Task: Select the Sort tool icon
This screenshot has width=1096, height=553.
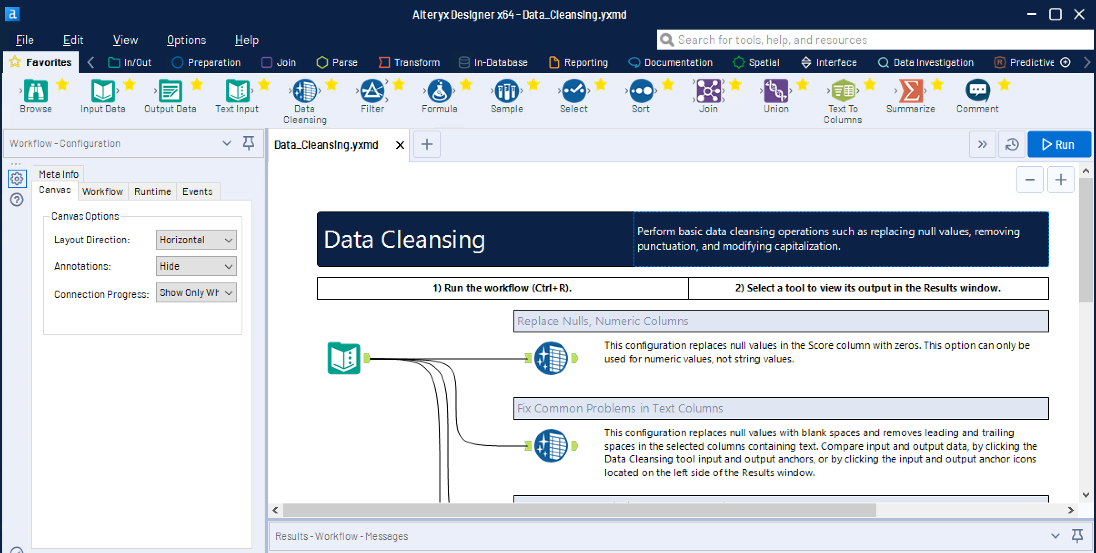Action: pyautogui.click(x=641, y=91)
